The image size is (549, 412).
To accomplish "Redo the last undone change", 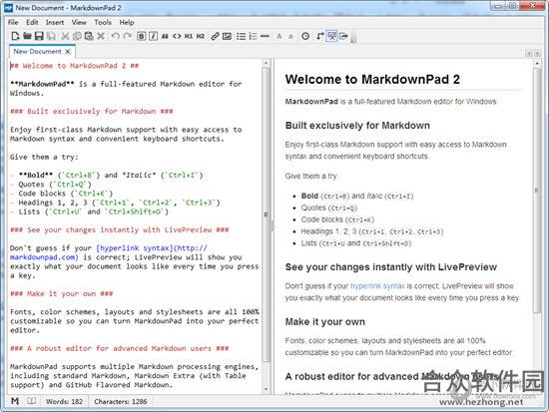I will tap(128, 36).
